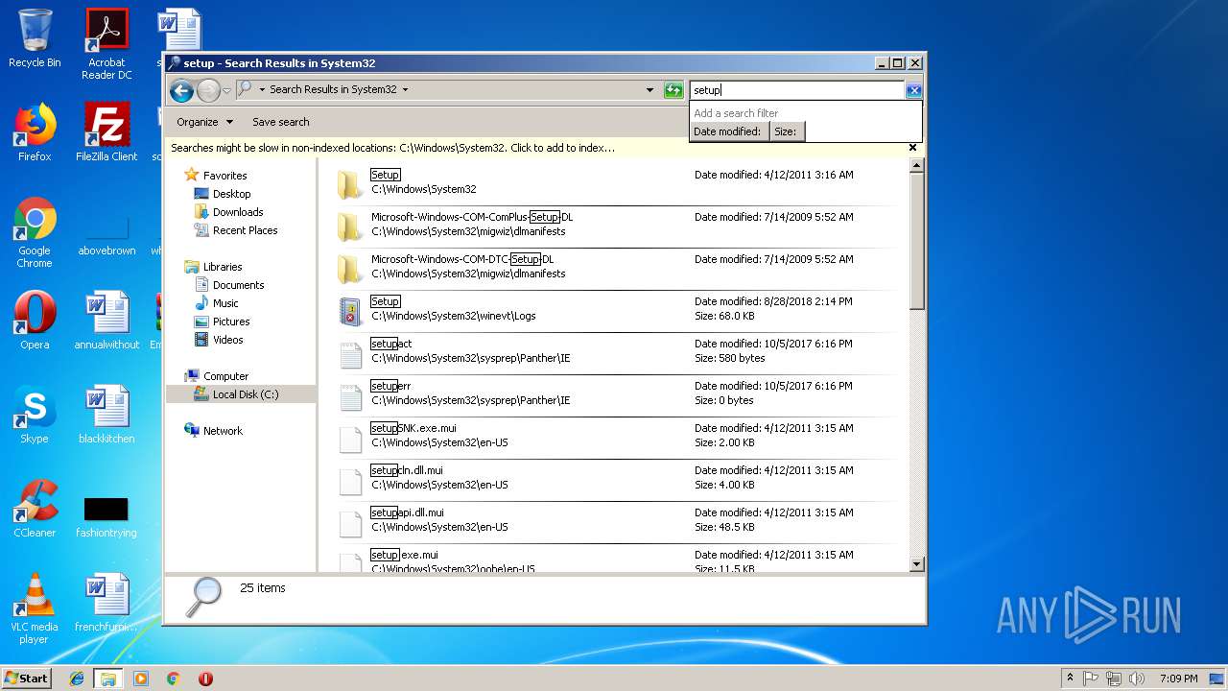The image size is (1228, 691).
Task: Open recent pages dropdown arrow
Action: point(226,90)
